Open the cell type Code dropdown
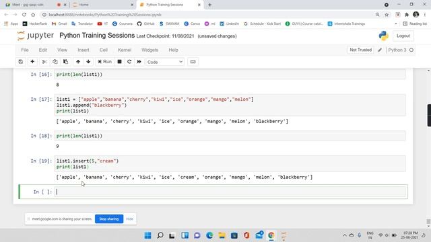431x242 pixels. [x=165, y=62]
